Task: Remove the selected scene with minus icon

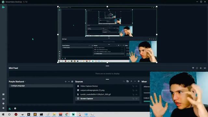Action: 69,82
